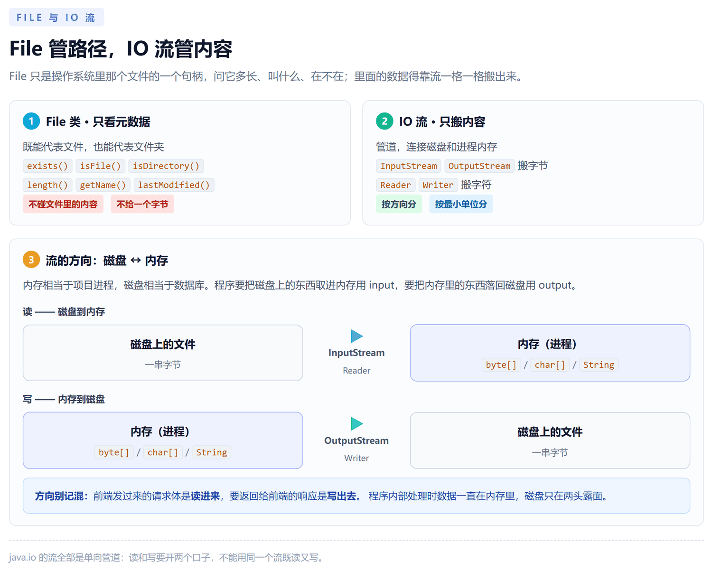
Task: Click '内存（进程）' box in the 读 row
Action: point(550,353)
